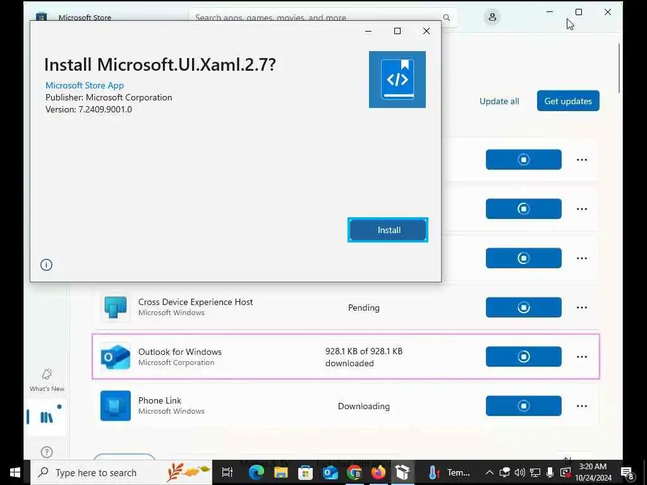The height and width of the screenshot is (485, 647).
Task: Open the temperature weather widget on taskbar
Action: tap(449, 472)
